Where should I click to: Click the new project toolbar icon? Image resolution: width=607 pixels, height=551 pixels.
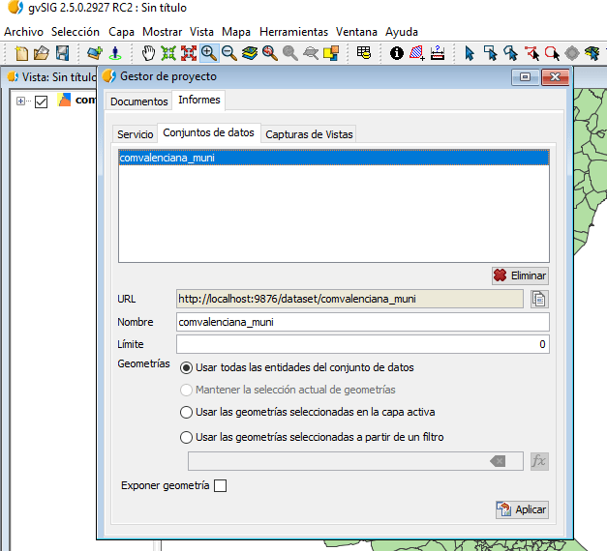[21, 53]
